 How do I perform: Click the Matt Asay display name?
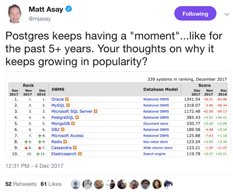pos(46,9)
